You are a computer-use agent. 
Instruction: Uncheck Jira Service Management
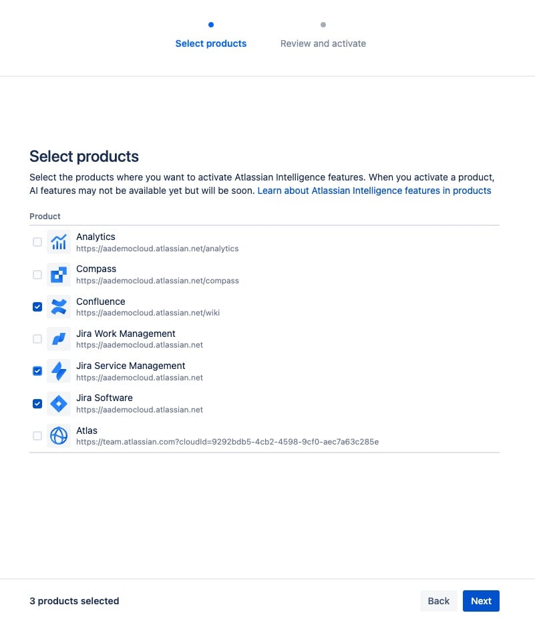tap(37, 371)
